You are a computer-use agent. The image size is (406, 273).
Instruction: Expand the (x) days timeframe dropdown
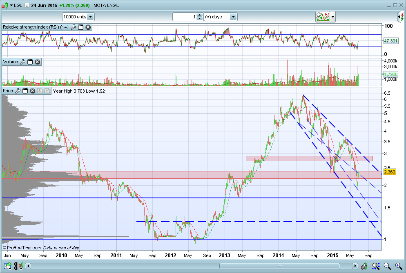coord(233,17)
